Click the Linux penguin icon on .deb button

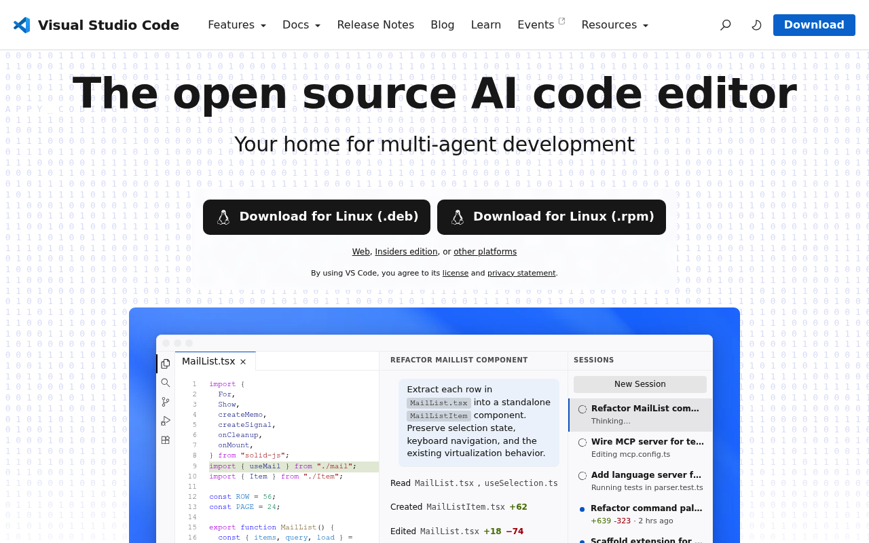coord(223,217)
